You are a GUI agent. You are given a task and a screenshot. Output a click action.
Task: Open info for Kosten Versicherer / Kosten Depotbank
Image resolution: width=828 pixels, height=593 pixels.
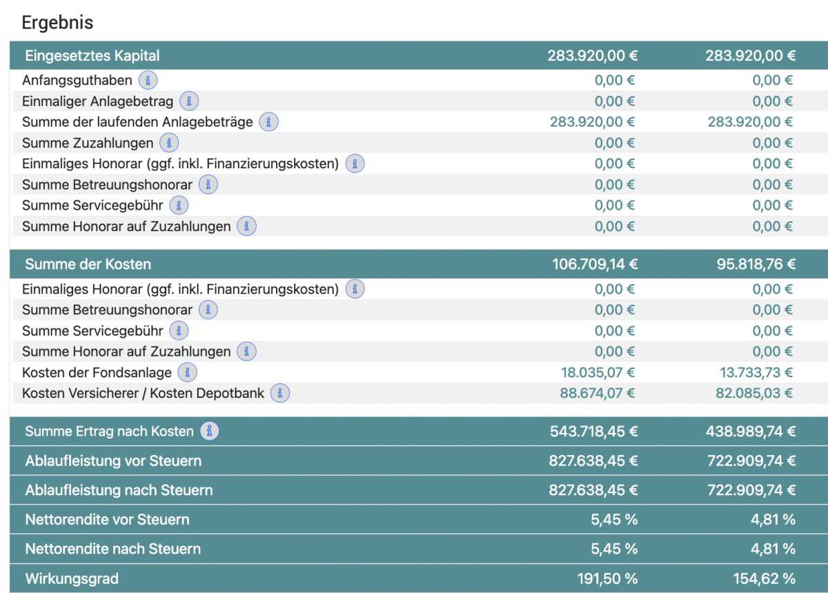click(280, 394)
